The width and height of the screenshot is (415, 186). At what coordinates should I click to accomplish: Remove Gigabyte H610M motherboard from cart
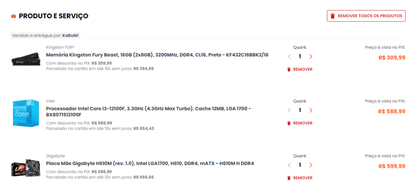point(300,178)
